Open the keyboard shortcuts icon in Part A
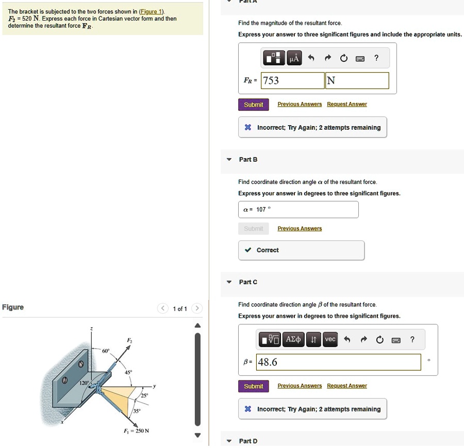 click(x=361, y=58)
